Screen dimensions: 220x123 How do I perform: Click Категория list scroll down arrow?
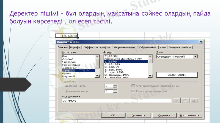[97, 76]
